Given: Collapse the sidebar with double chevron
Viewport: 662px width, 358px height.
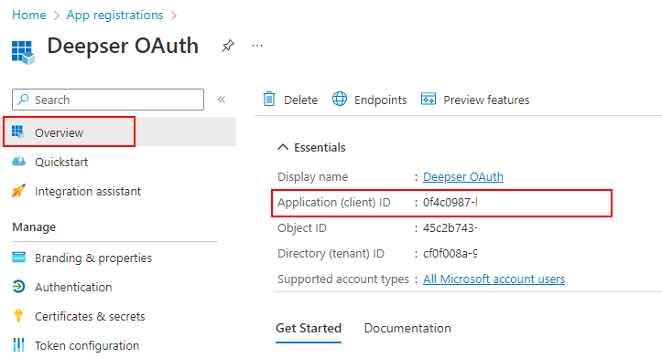Looking at the screenshot, I should (222, 100).
